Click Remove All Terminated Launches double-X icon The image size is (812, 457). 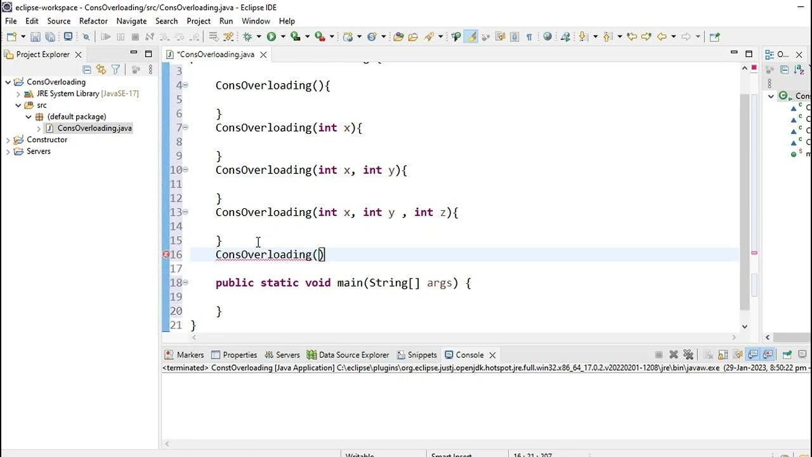click(x=688, y=355)
